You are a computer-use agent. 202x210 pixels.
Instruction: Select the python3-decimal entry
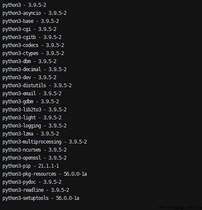pos(34,70)
